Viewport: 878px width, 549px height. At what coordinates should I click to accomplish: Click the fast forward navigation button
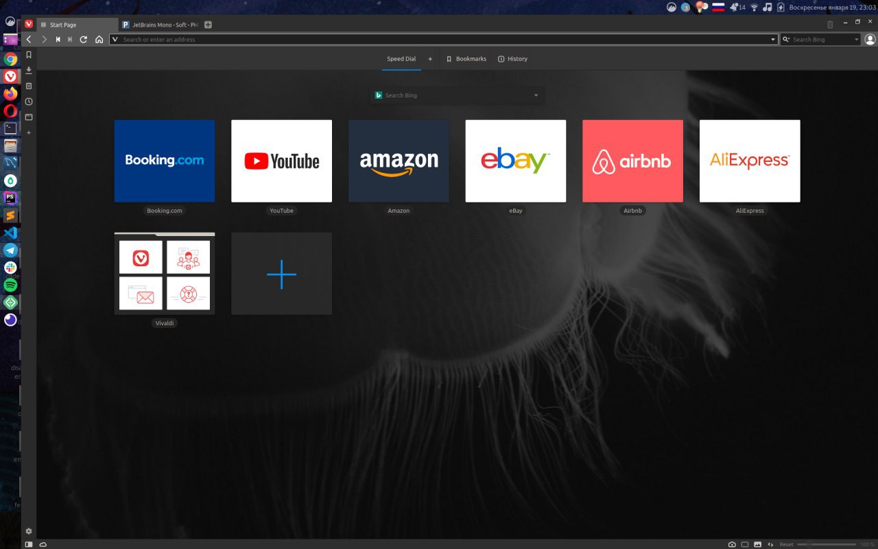click(70, 40)
